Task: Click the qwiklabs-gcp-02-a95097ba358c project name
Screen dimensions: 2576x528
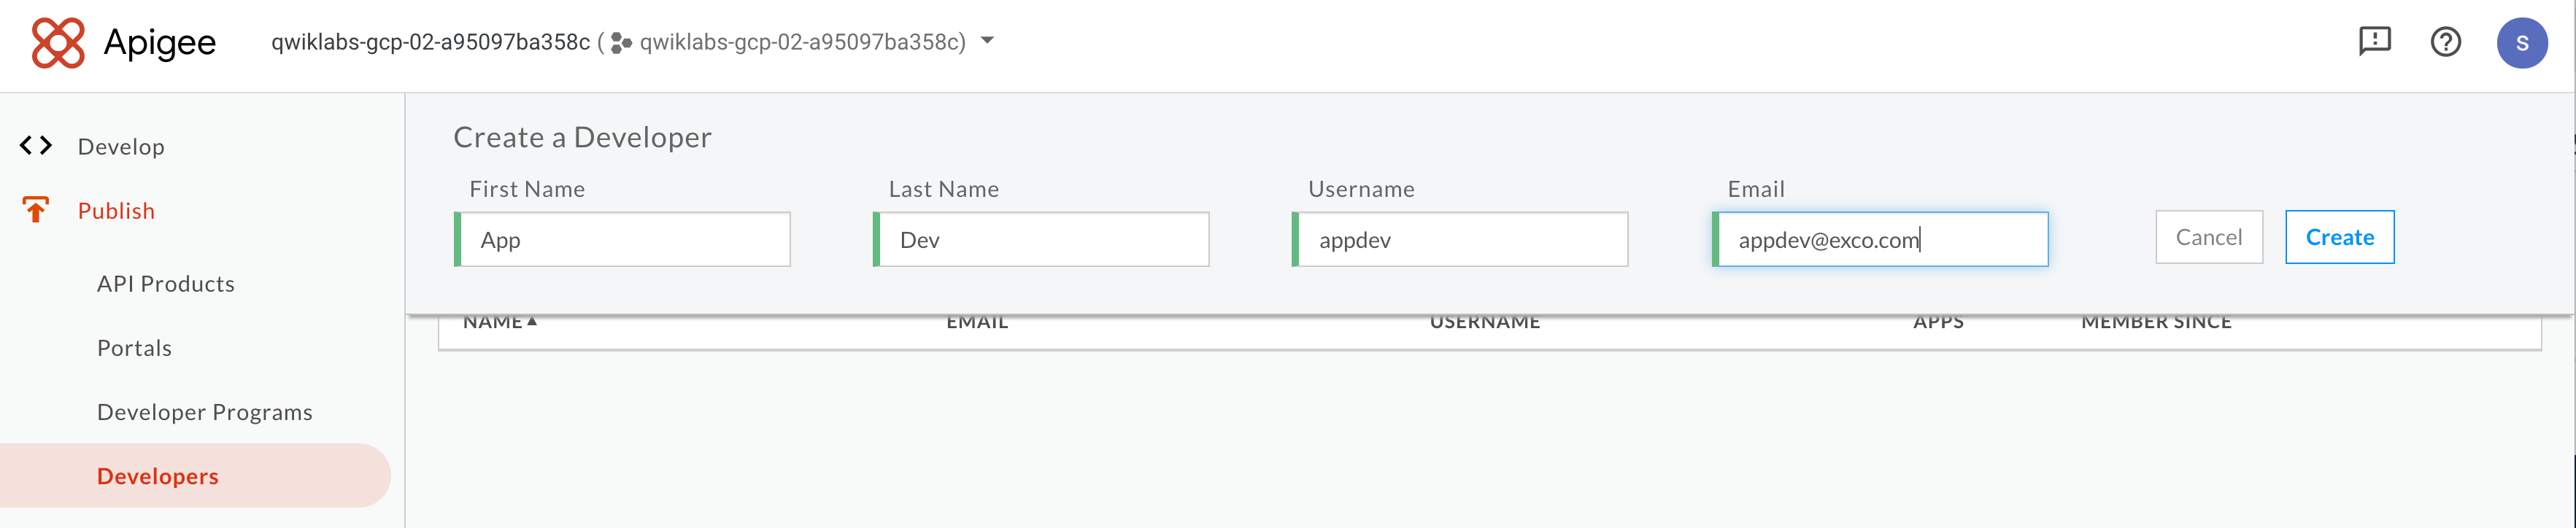Action: point(430,42)
